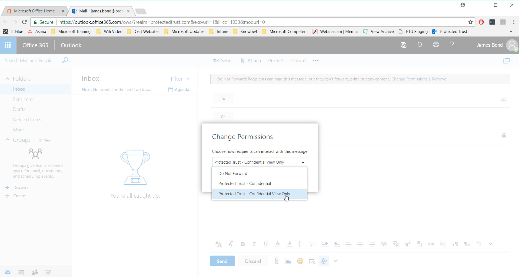Collapse the Groups section
519x277 pixels.
[x=7, y=140]
